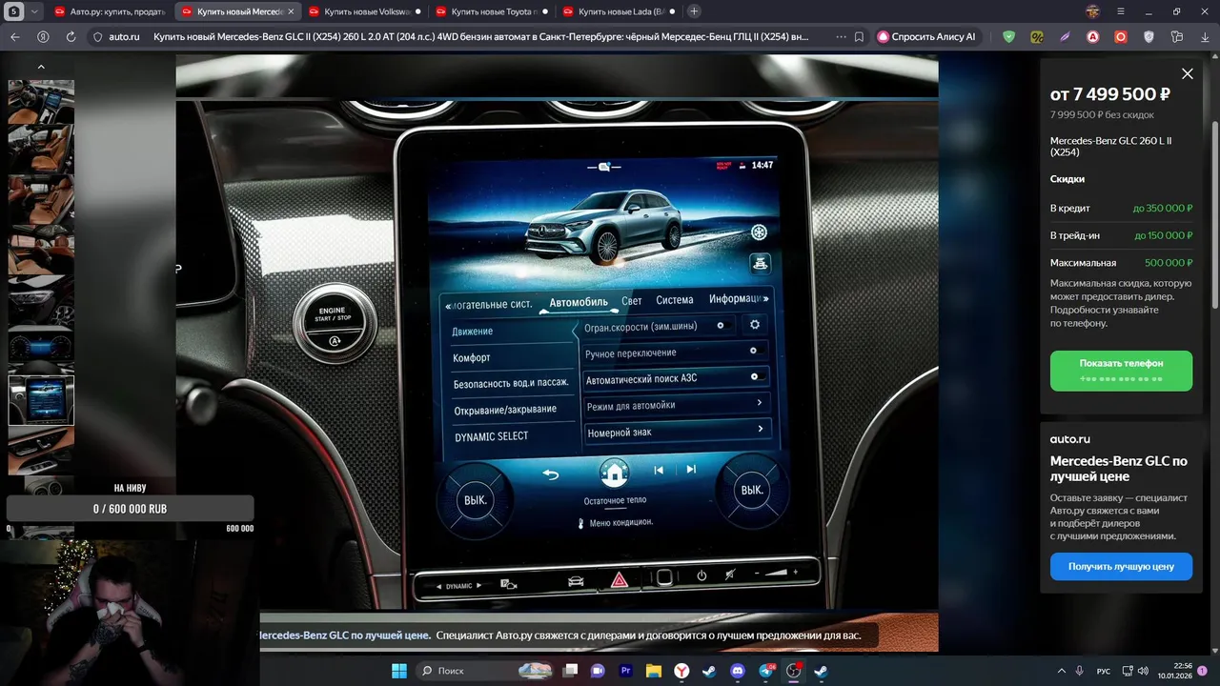This screenshot has height=686, width=1220.
Task: Close the active Mercedes browser tab
Action: pos(291,11)
